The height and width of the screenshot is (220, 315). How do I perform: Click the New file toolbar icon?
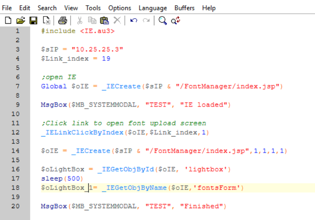click(x=8, y=20)
